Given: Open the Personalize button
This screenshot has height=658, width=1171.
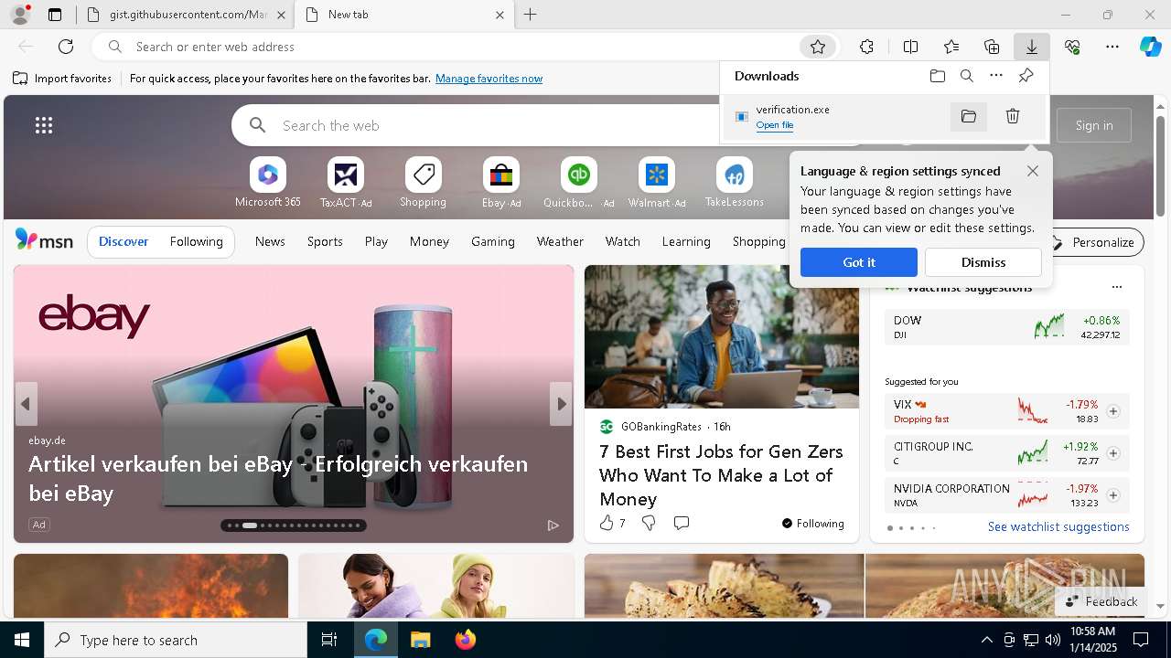Looking at the screenshot, I should [1093, 242].
